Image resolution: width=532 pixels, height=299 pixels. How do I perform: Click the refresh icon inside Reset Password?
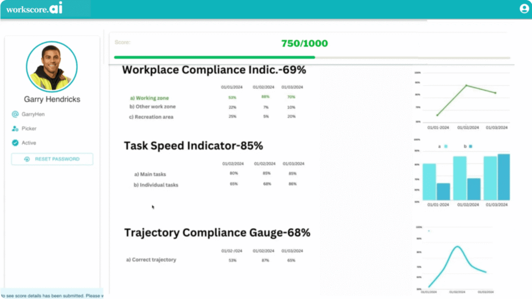click(x=27, y=159)
